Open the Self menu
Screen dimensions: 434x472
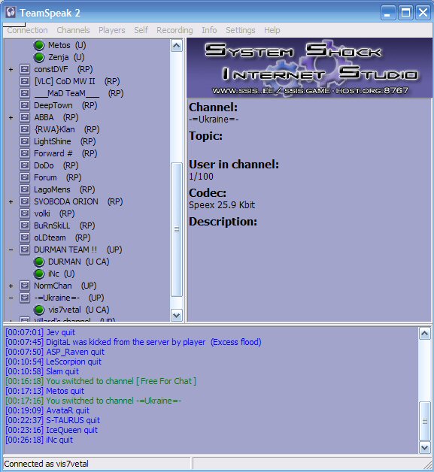coord(141,30)
